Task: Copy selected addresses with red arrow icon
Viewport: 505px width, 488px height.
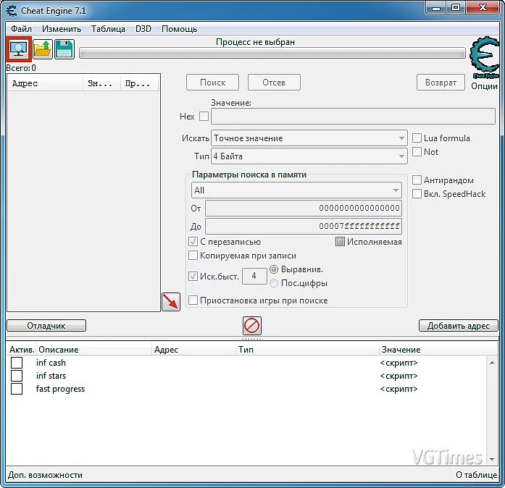Action: (171, 302)
